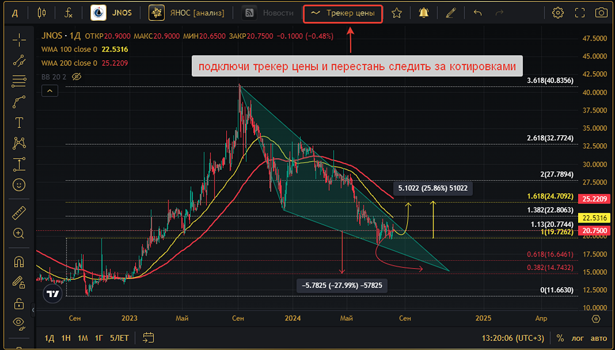The image size is (615, 350).
Task: Click the 2.618(32.7724) Fibonacci level label
Action: point(550,138)
